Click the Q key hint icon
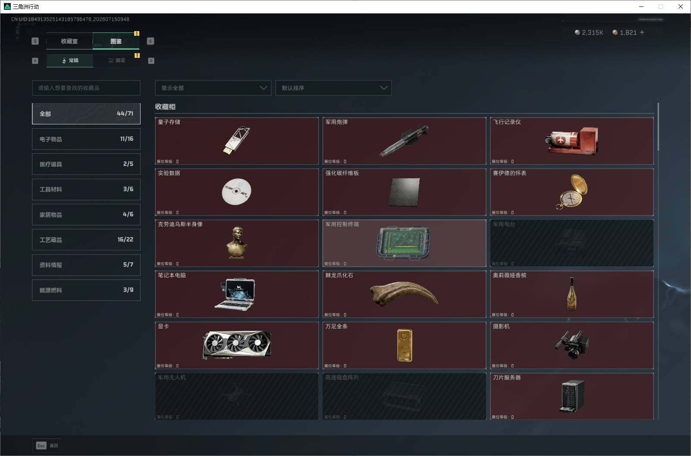Viewport: 691px width, 456px height. pyautogui.click(x=35, y=41)
